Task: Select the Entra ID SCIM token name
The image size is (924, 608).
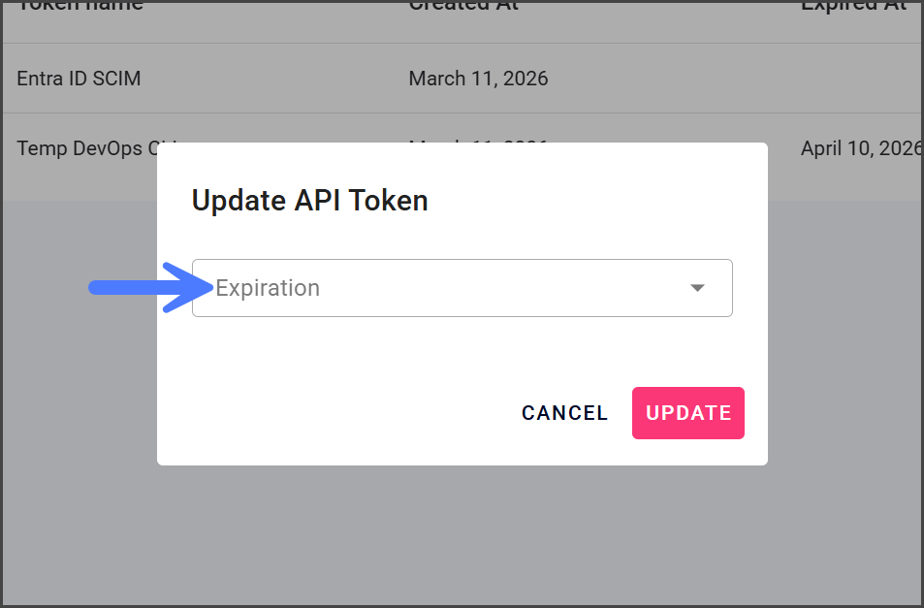Action: coord(79,79)
